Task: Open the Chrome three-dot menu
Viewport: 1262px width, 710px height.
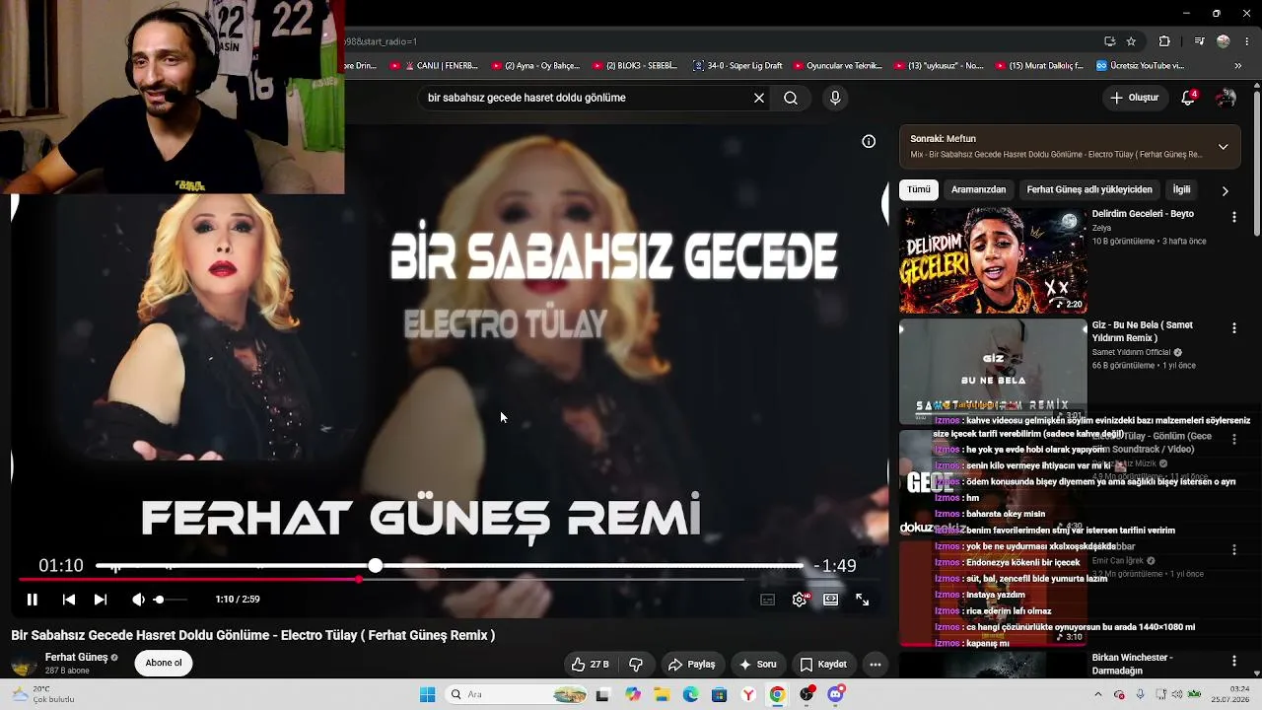Action: pos(1246,41)
